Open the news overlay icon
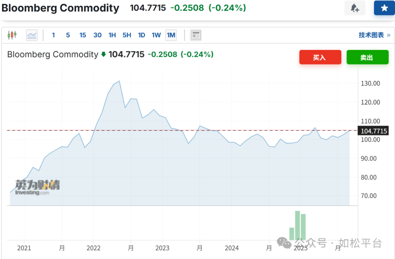The width and height of the screenshot is (395, 259). click(196, 35)
